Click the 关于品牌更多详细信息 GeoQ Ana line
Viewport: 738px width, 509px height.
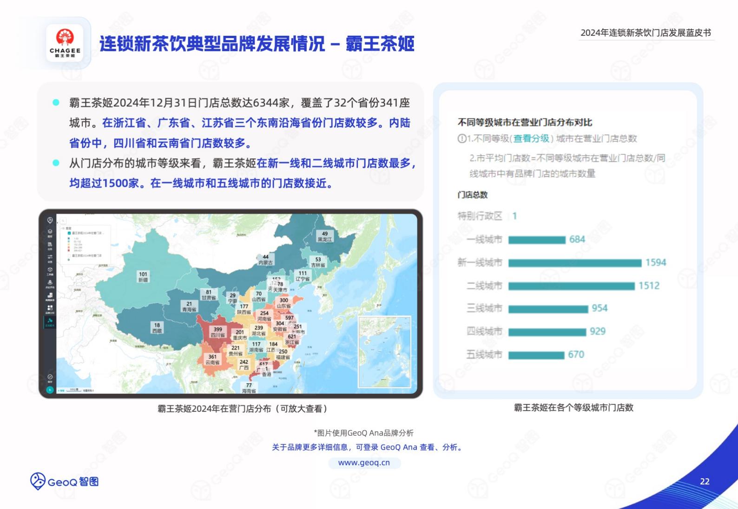[x=367, y=447]
